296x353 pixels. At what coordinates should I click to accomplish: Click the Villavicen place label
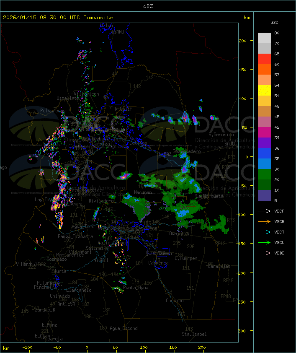(87, 94)
